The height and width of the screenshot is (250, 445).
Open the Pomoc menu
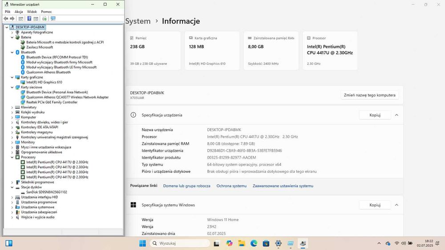pos(46,12)
